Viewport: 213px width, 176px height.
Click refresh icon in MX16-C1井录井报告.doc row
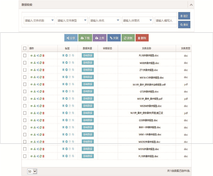click(40, 77)
